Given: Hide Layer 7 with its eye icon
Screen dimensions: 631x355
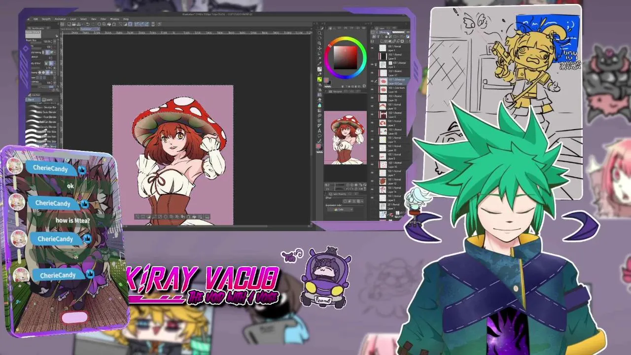Looking at the screenshot, I should [x=372, y=173].
